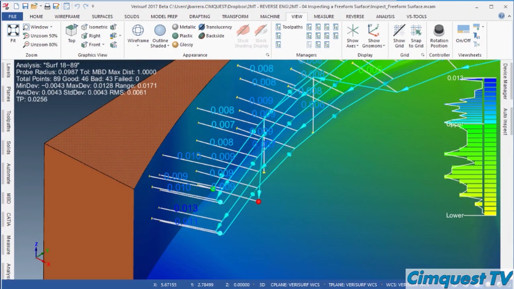Viewport: 514px width, 289px height.
Task: Switch to the REVERSE ribbon tab
Action: tap(355, 17)
